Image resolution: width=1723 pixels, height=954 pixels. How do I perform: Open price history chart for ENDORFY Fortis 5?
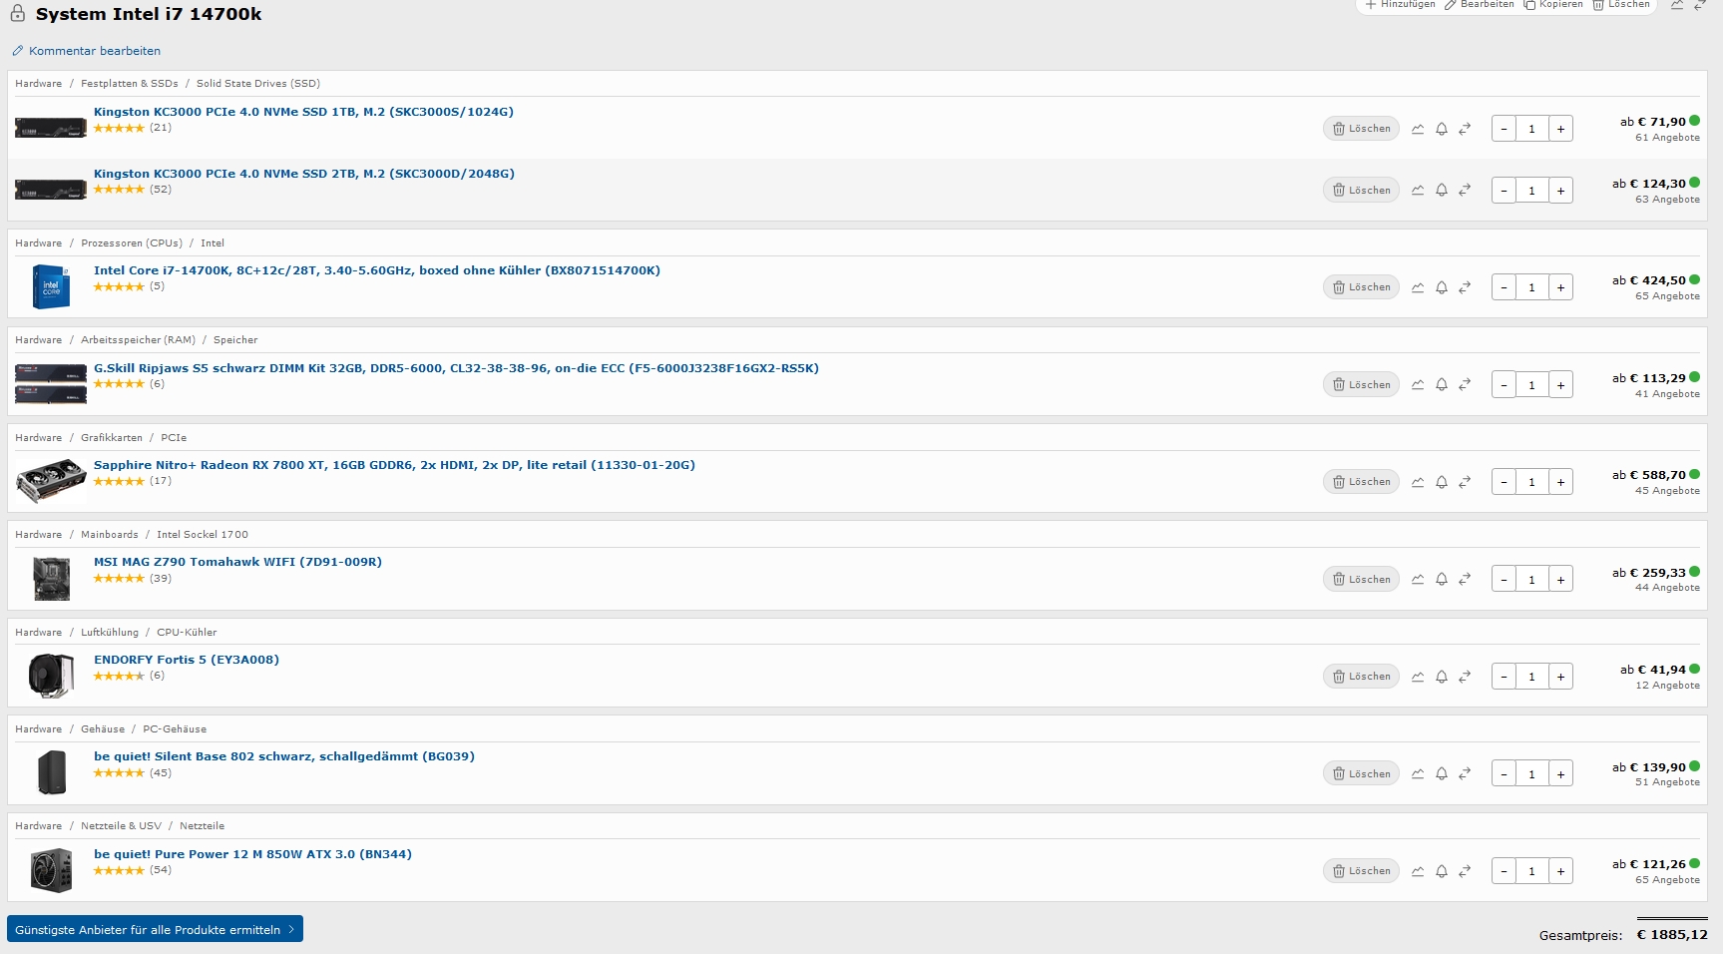[x=1418, y=677]
